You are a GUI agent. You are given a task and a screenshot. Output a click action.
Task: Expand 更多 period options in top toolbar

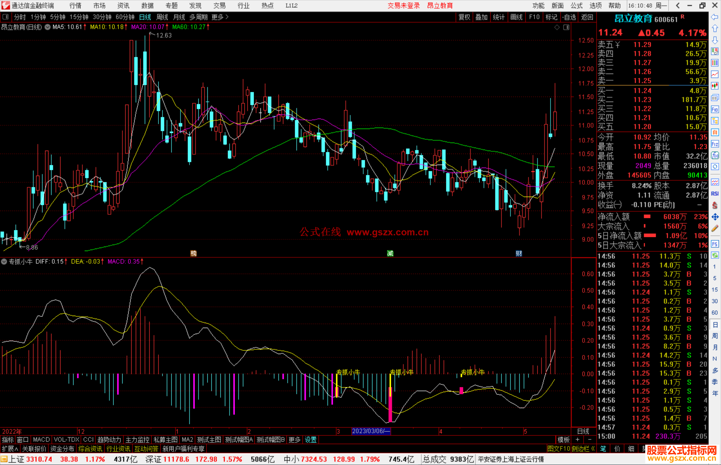tap(220, 17)
